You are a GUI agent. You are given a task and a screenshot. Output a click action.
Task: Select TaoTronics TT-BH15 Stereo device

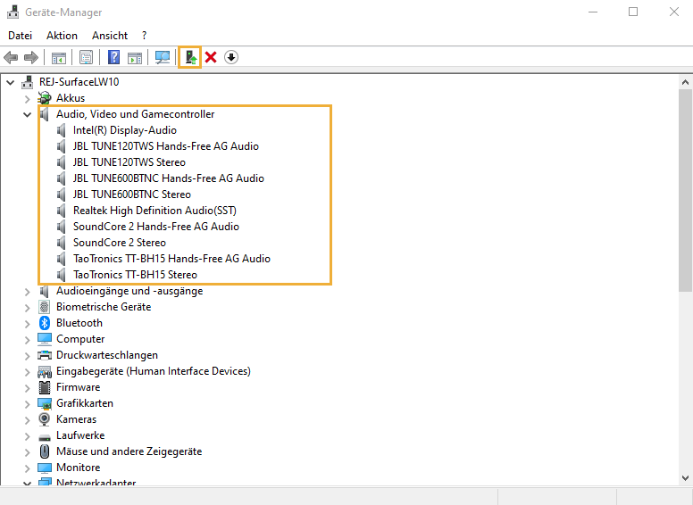[x=135, y=275]
